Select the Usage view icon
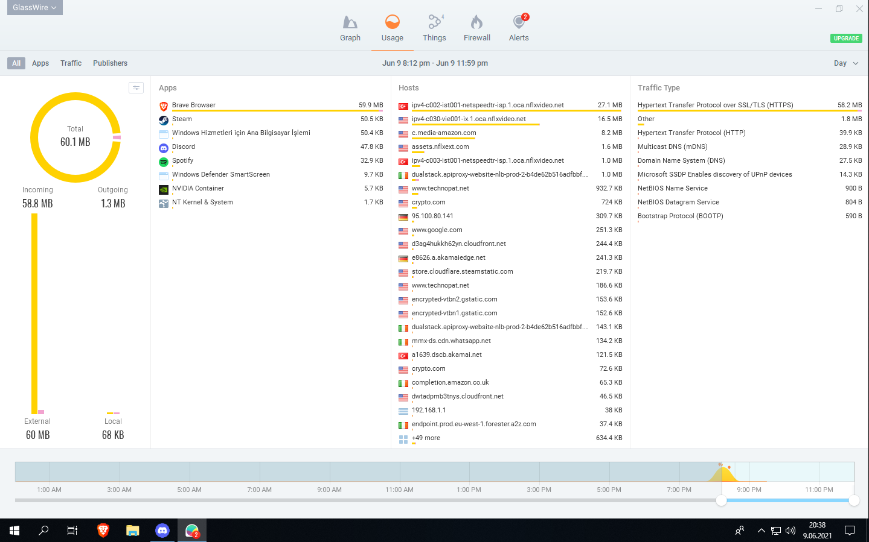Image resolution: width=869 pixels, height=542 pixels. click(x=393, y=22)
